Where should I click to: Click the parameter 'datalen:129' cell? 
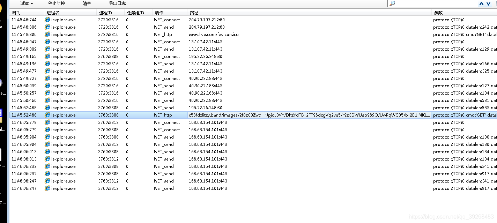[x=465, y=49]
